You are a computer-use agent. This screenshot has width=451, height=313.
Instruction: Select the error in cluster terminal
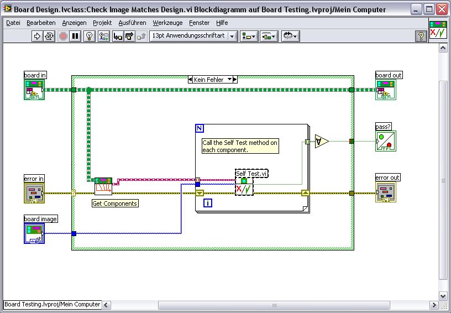(34, 193)
